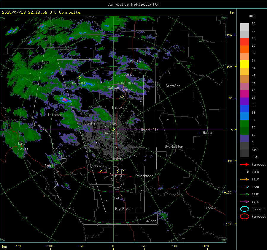Click the magenta 18TS arrow icon
The image size is (267, 250).
coord(244,202)
